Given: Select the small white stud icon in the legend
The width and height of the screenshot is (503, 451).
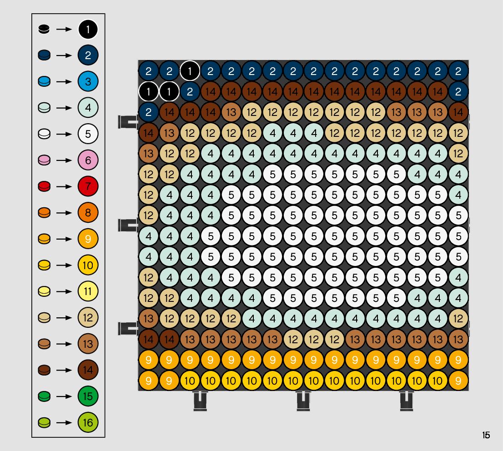Looking at the screenshot, I should tap(44, 135).
